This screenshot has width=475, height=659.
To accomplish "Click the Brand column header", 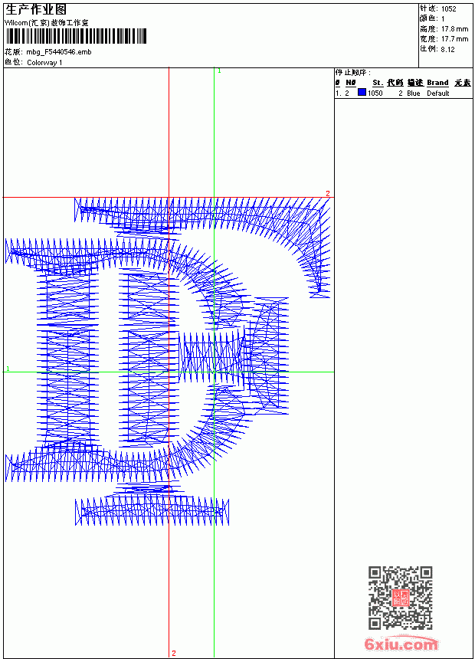I will [437, 83].
